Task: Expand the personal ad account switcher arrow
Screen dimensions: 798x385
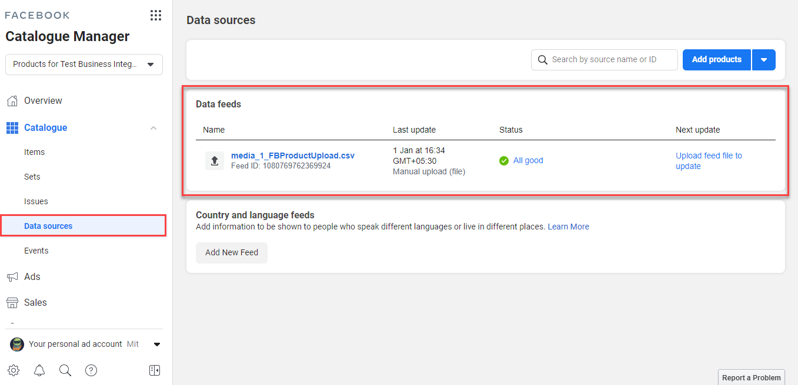Action: pos(157,345)
